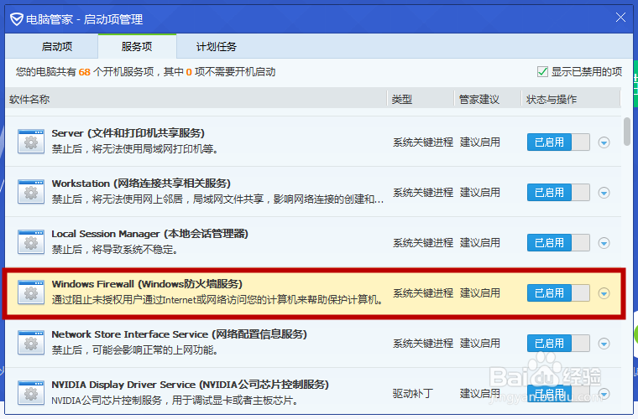The image size is (638, 419).
Task: Click 系统关键进程 type cell in Workstation row
Action: coord(423,193)
